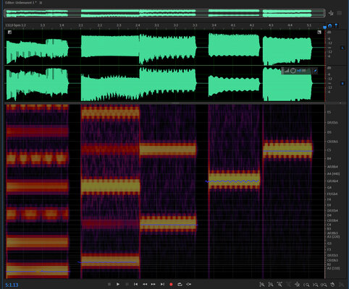Click the C5 pitch label

329,150
